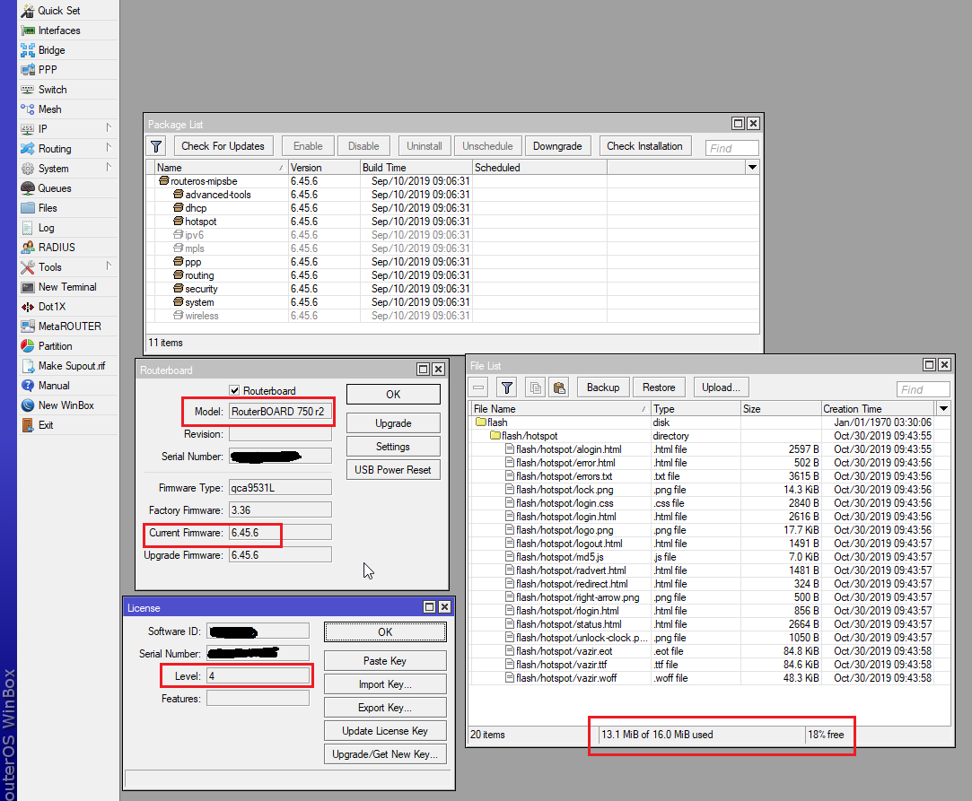Click Update License Key button
The height and width of the screenshot is (801, 972).
point(385,731)
